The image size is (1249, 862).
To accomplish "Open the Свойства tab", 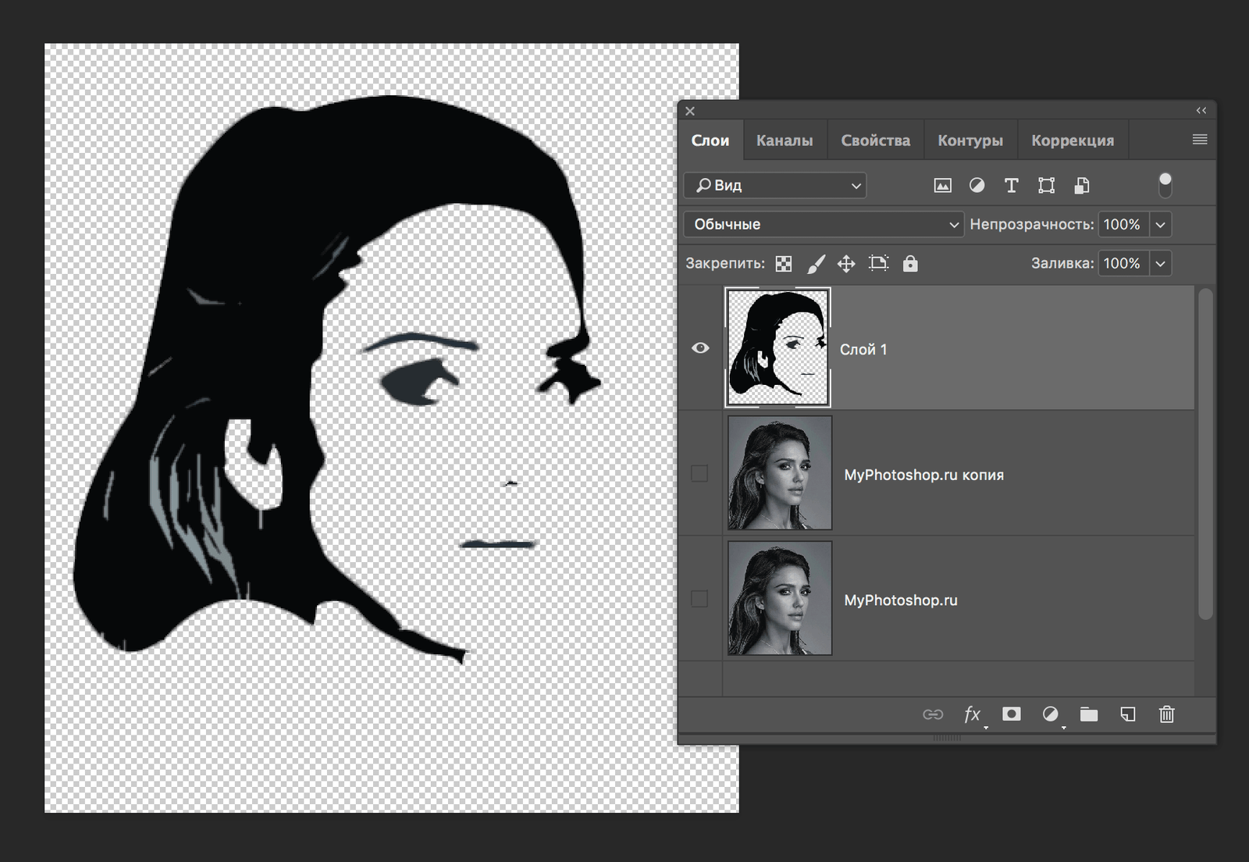I will [875, 141].
